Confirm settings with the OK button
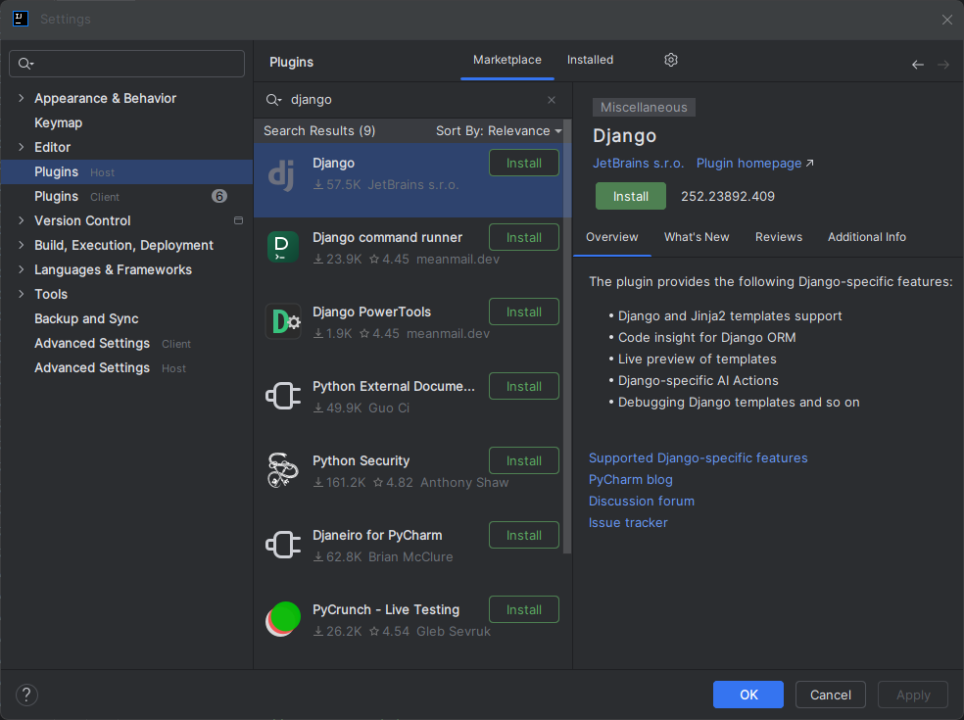 (x=748, y=695)
